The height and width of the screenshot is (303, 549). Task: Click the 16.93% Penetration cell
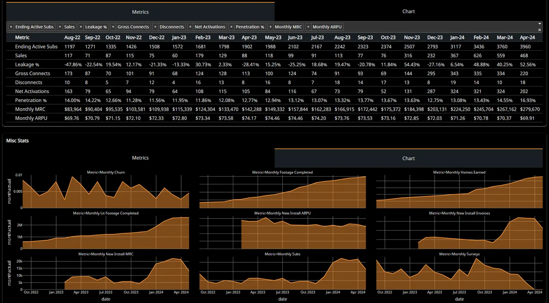click(x=528, y=100)
